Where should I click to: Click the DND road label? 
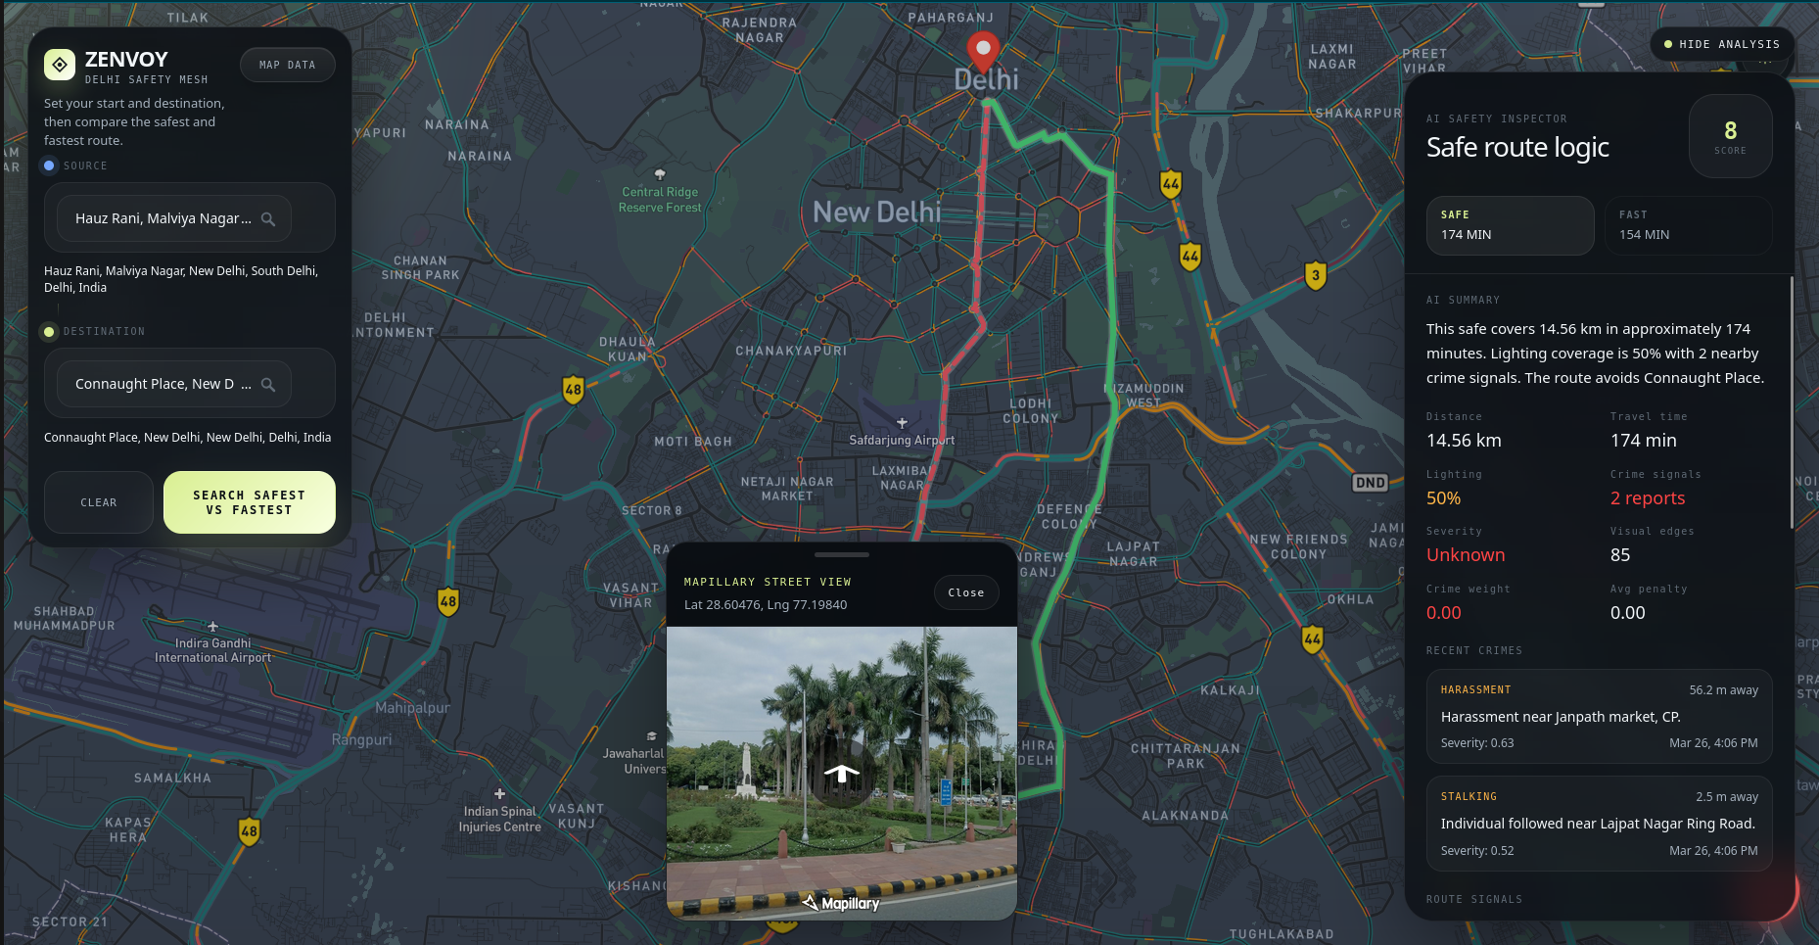1370,483
